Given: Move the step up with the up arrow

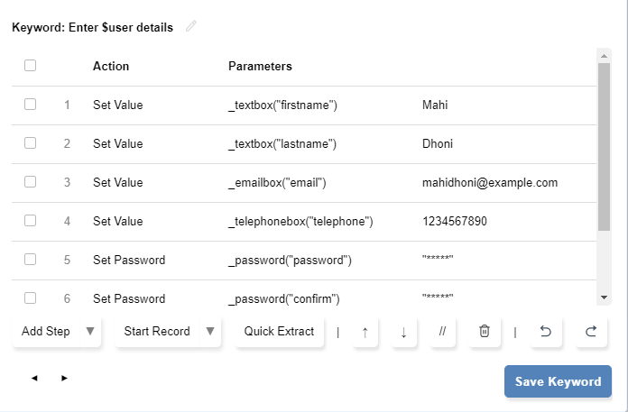Looking at the screenshot, I should [x=365, y=332].
